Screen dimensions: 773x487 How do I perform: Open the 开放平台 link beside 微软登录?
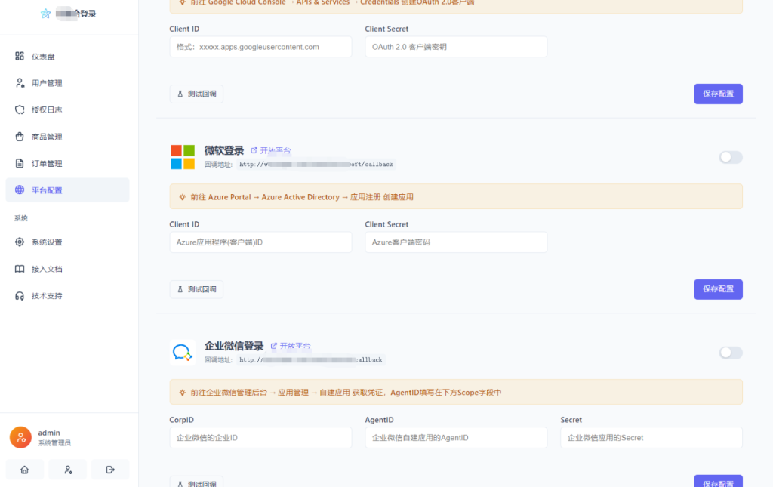[269, 150]
